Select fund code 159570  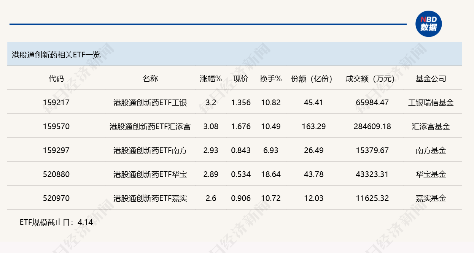tap(56, 126)
